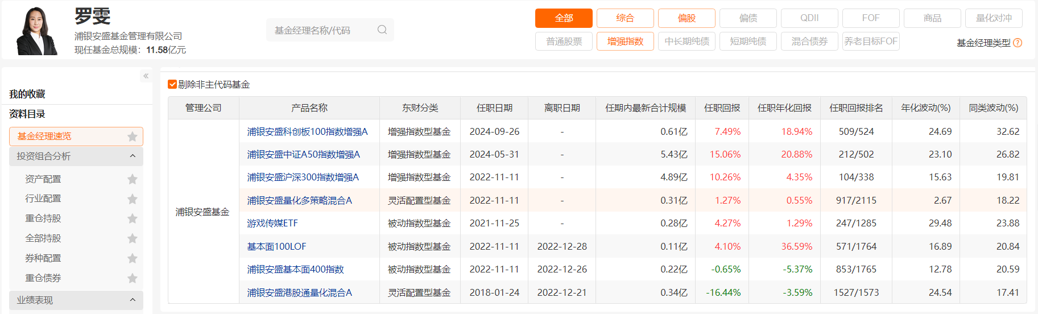Image resolution: width=1038 pixels, height=314 pixels.
Task: Click the fund manager photo thumbnail
Action: click(x=38, y=31)
